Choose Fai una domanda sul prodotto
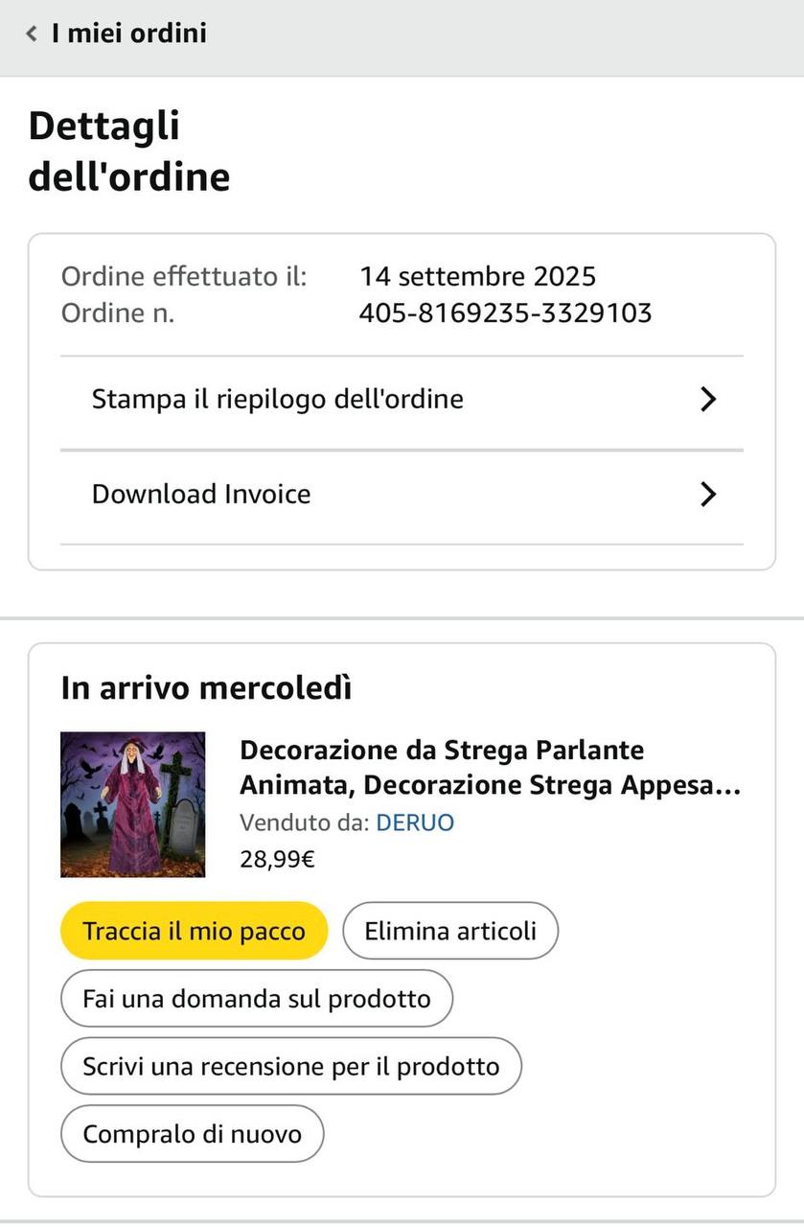Image resolution: width=804 pixels, height=1227 pixels. tap(256, 999)
